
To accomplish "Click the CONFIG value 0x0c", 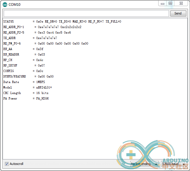I will pyautogui.click(x=40, y=71).
